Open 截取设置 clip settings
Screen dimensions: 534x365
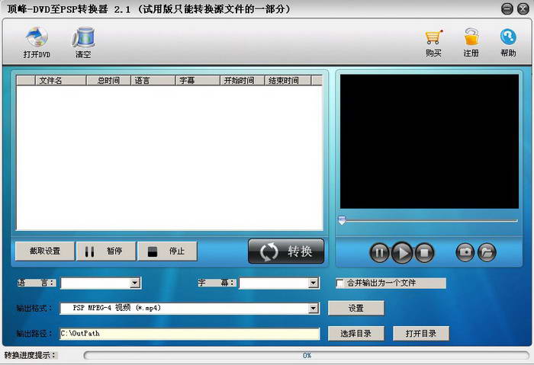(45, 251)
